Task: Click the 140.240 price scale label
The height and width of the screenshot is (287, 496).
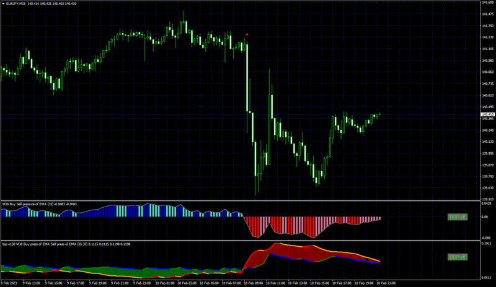Action: point(487,130)
